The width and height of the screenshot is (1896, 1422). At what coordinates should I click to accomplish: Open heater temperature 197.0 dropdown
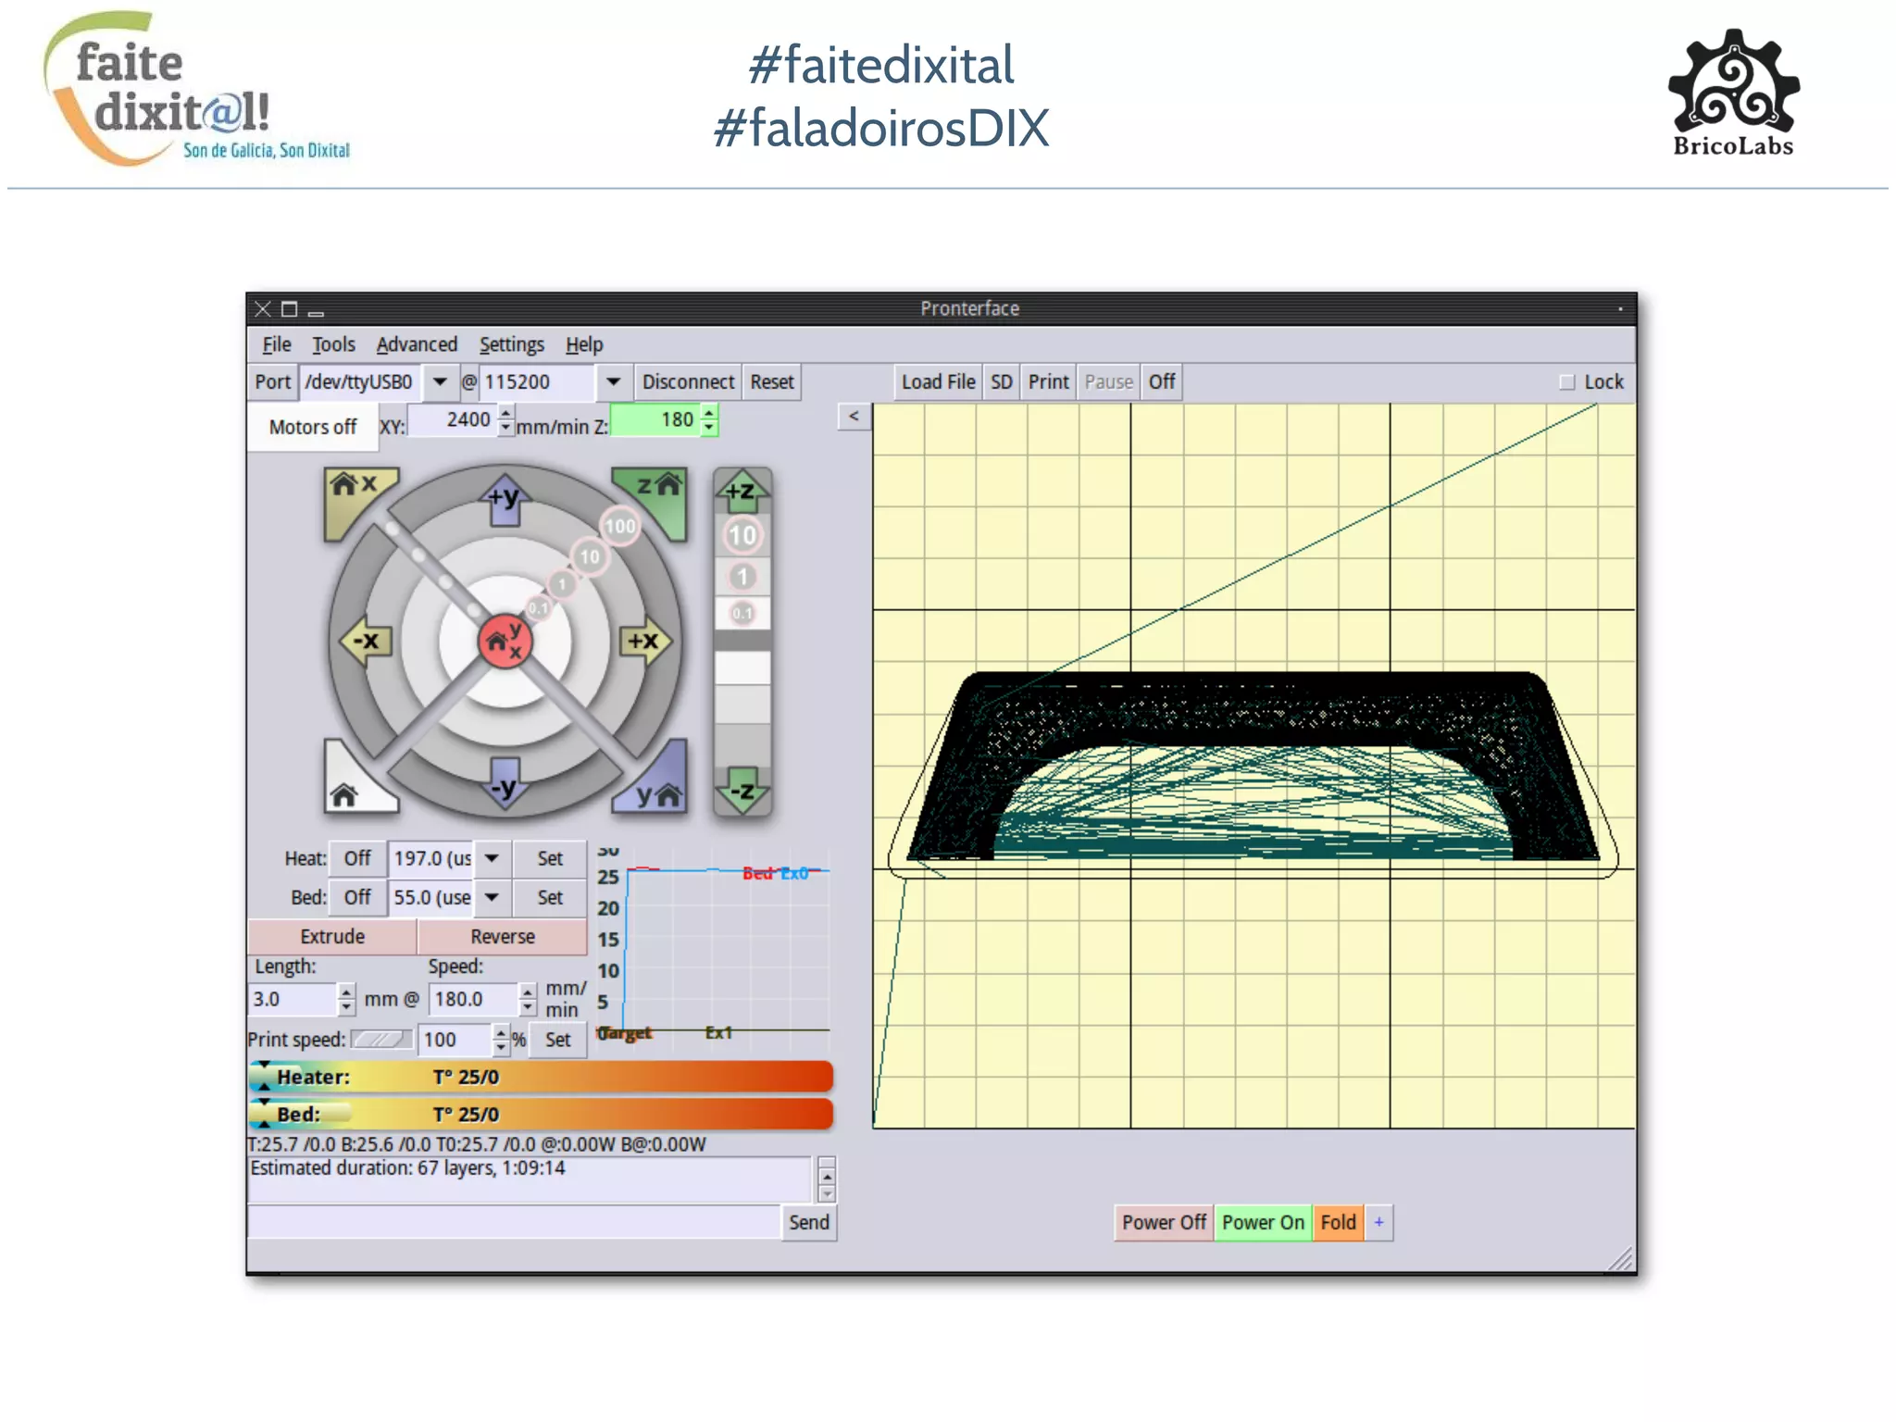[x=493, y=858]
